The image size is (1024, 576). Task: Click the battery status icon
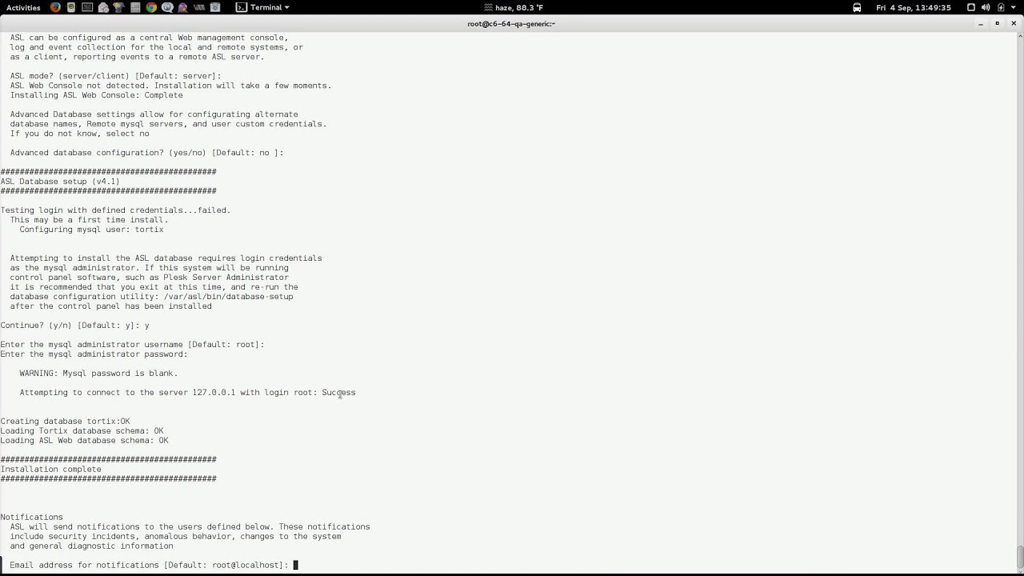tap(1001, 7)
